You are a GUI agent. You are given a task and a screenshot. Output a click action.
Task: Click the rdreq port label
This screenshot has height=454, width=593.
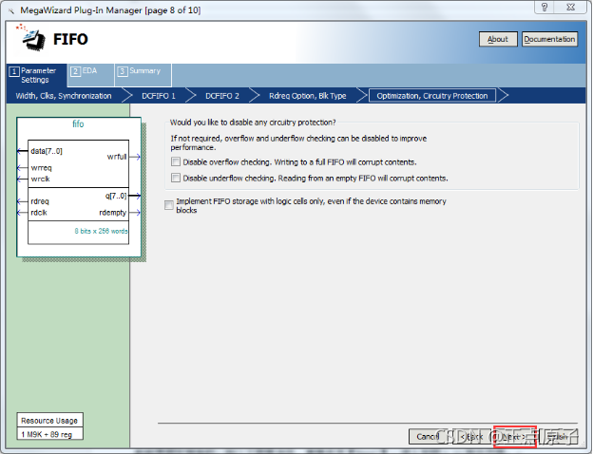click(40, 201)
